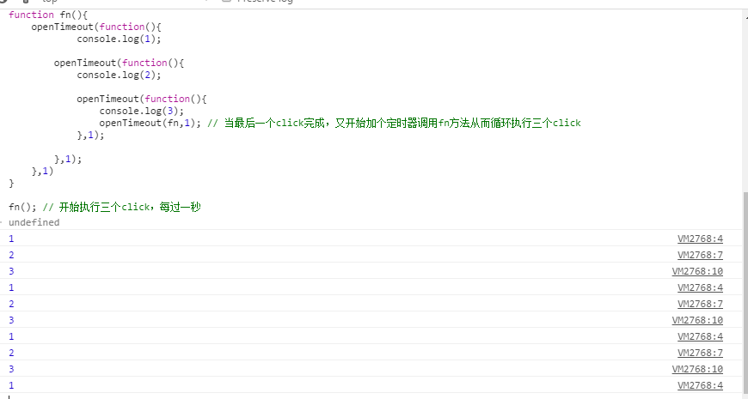Click the 'openTimeout(fn,1);' call
The width and height of the screenshot is (748, 399).
150,123
